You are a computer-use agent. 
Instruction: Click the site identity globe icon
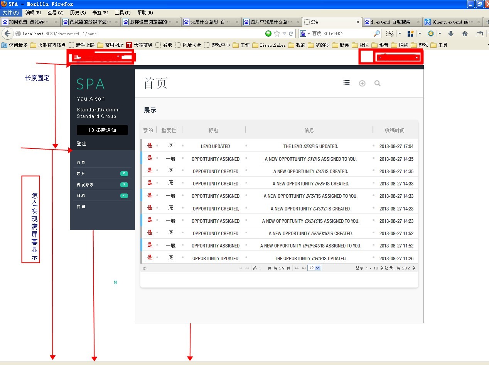(x=18, y=34)
